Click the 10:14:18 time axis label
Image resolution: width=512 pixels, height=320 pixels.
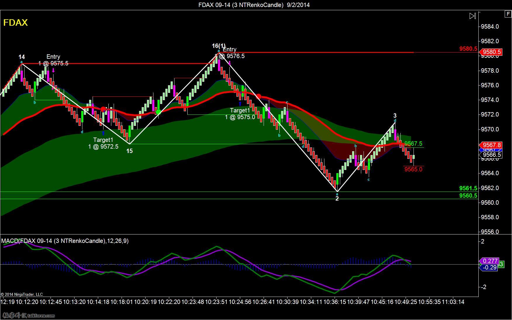tap(98, 302)
